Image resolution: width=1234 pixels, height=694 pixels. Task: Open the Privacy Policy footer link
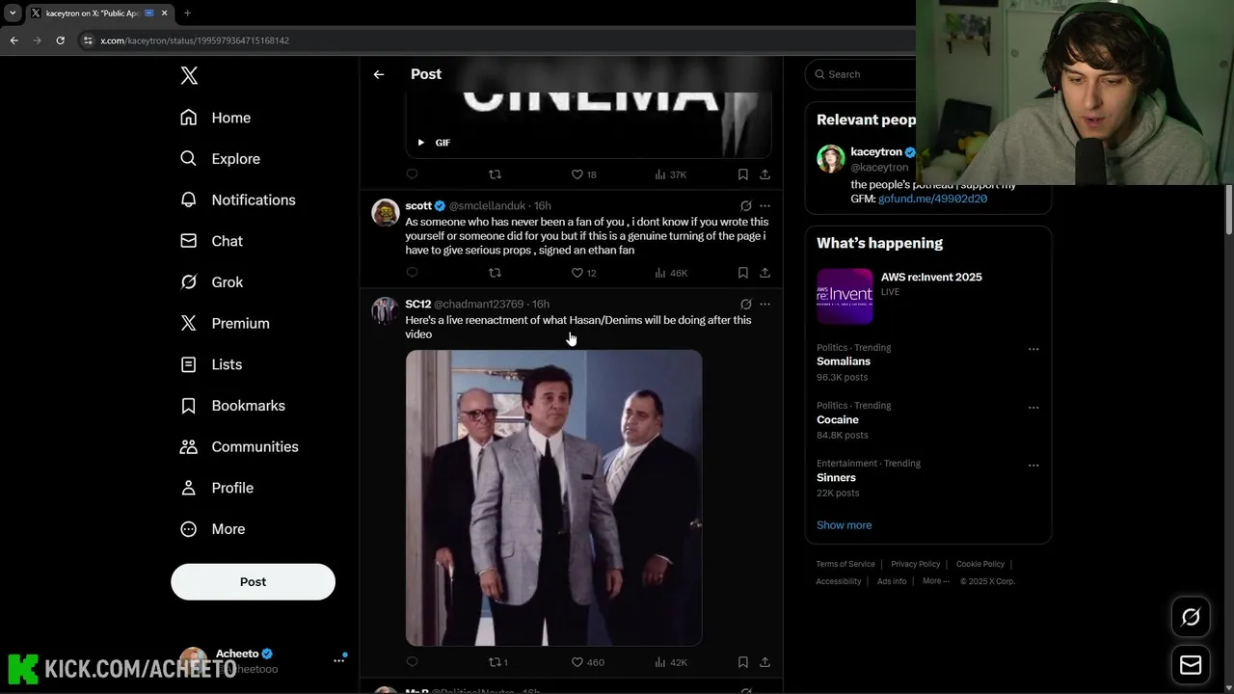pos(915,564)
